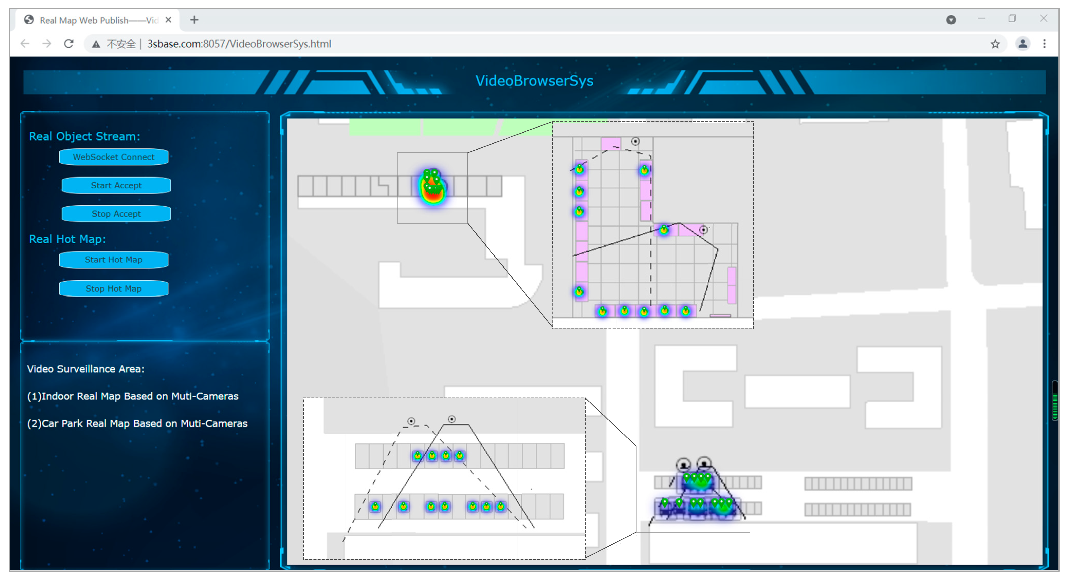The height and width of the screenshot is (579, 1071).
Task: Click the WebSocket Connect button
Action: [x=114, y=157]
